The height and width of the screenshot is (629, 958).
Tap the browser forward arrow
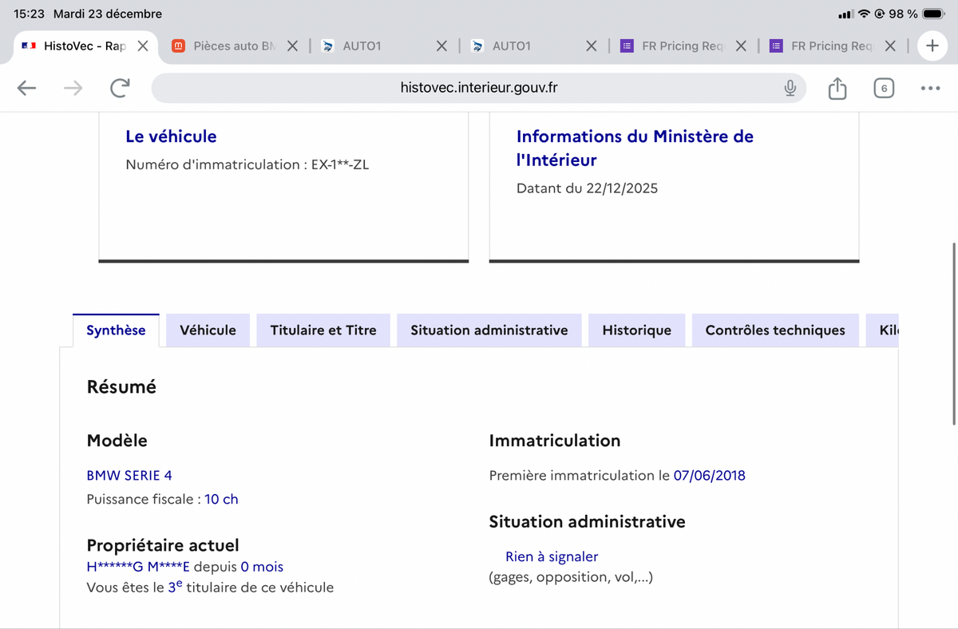click(x=73, y=88)
